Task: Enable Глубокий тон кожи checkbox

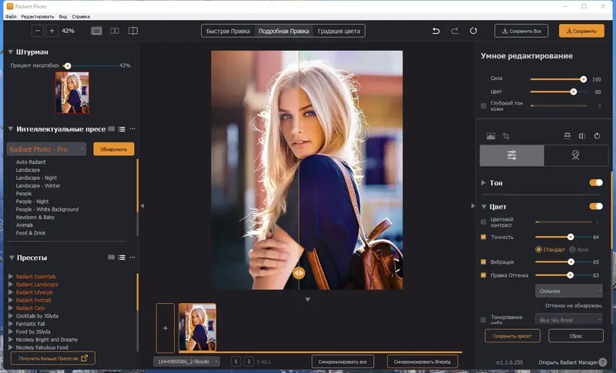Action: pos(484,106)
